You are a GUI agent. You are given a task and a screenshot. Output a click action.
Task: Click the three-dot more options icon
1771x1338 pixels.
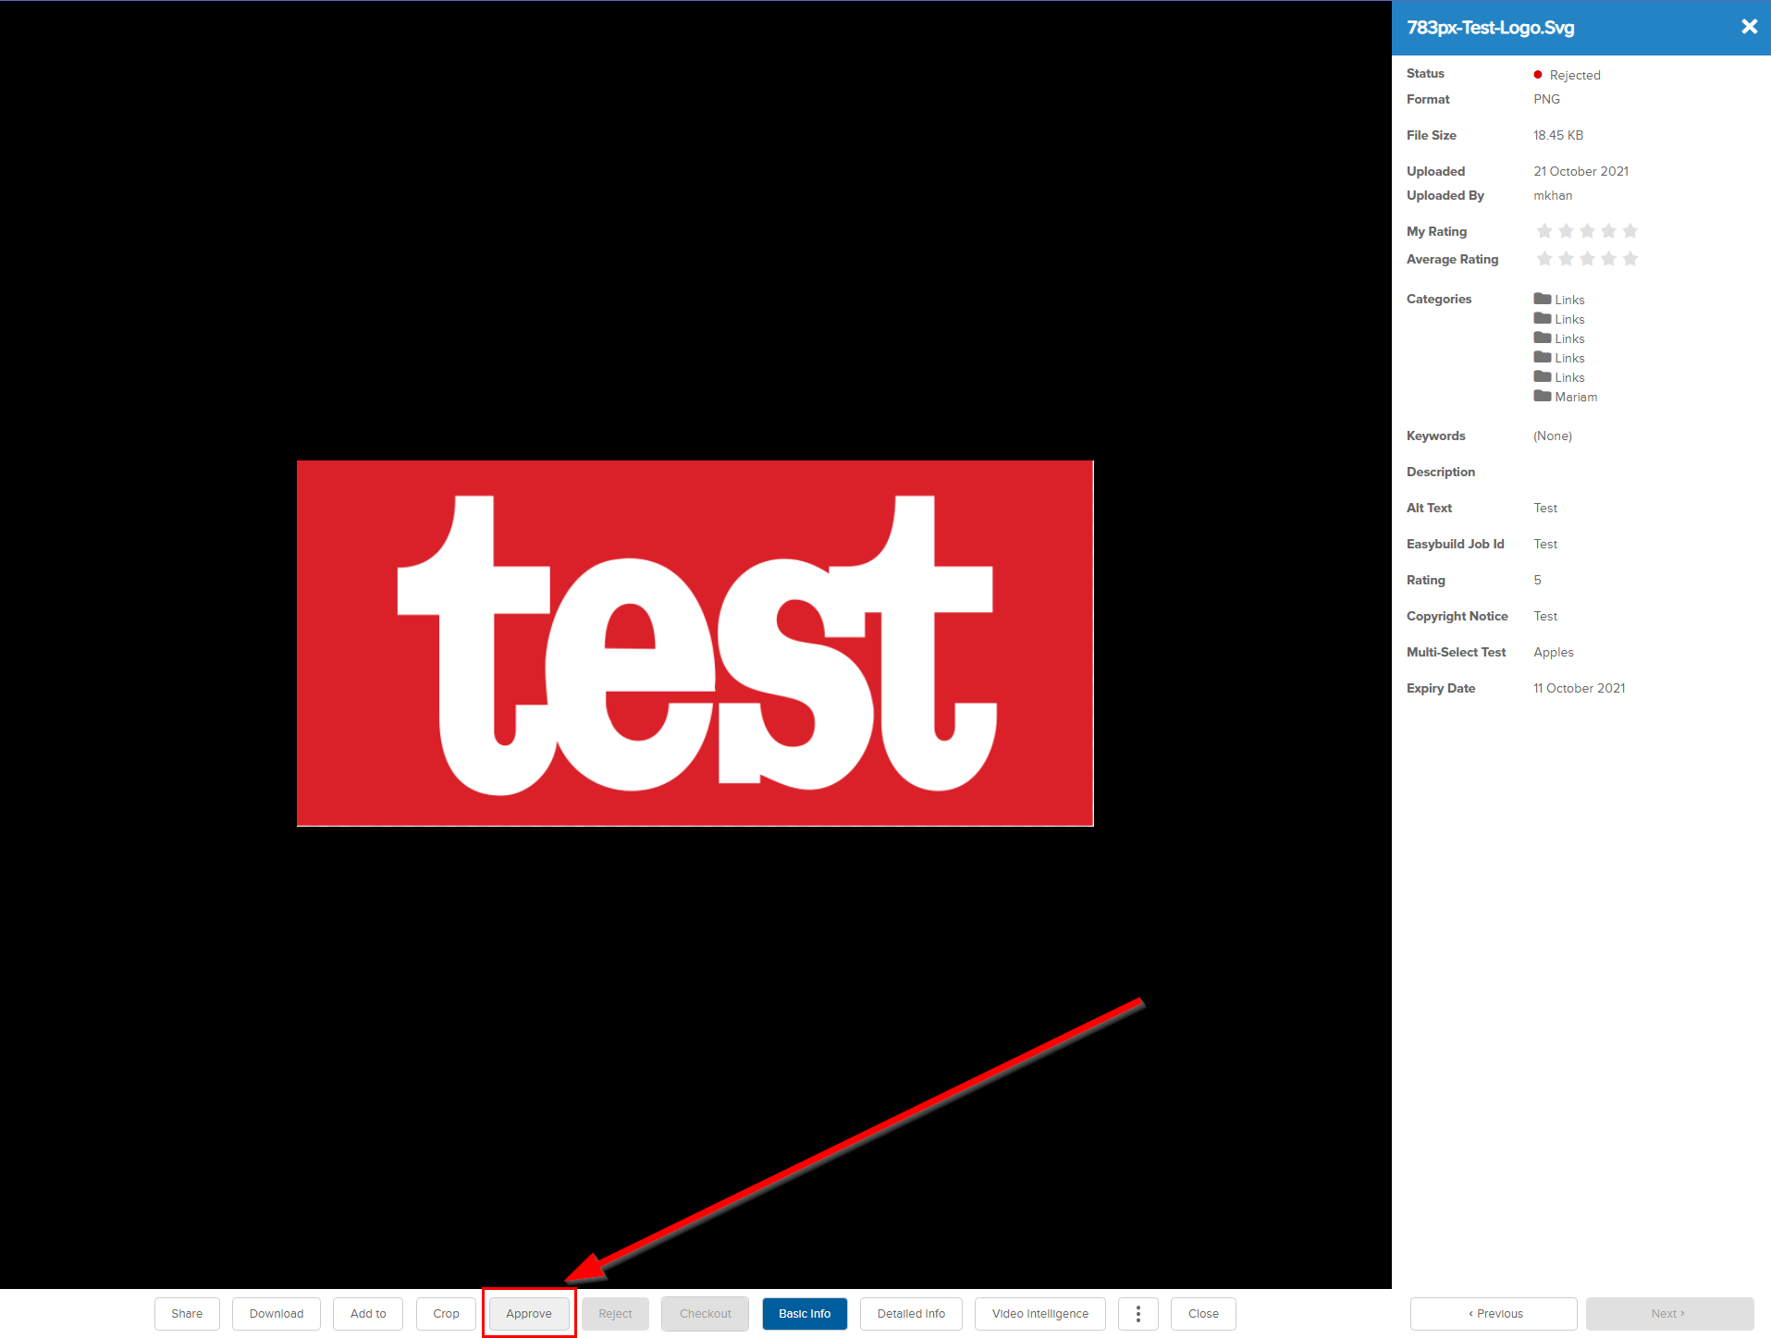(x=1138, y=1313)
